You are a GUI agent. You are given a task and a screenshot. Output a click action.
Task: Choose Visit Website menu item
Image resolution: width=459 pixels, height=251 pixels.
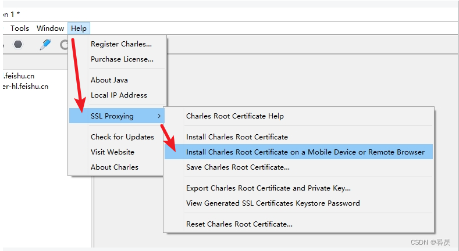[116, 152]
